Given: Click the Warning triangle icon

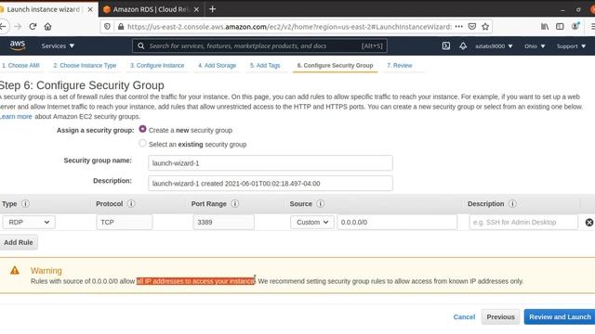Looking at the screenshot, I should tap(15, 270).
